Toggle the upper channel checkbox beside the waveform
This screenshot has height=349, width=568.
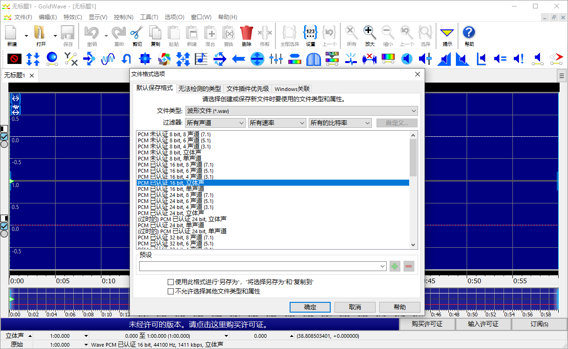pos(4,136)
